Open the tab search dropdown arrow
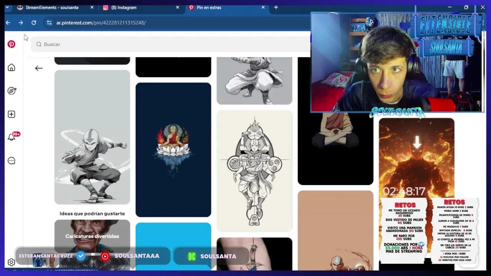This screenshot has width=491, height=276. click(7, 7)
